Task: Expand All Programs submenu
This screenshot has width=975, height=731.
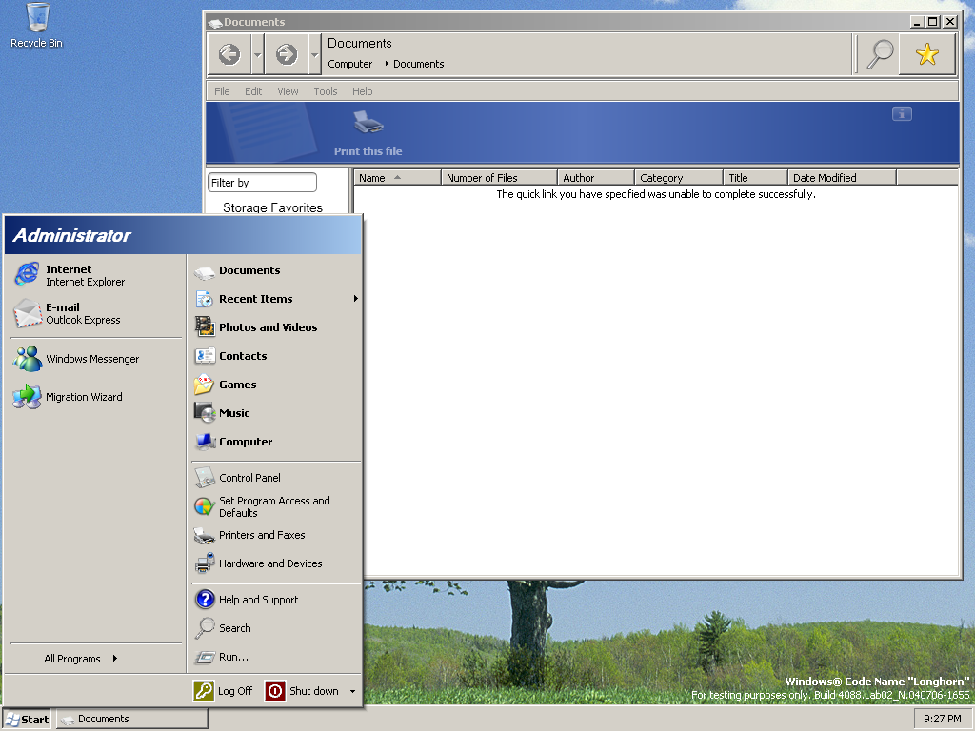Action: [81, 659]
